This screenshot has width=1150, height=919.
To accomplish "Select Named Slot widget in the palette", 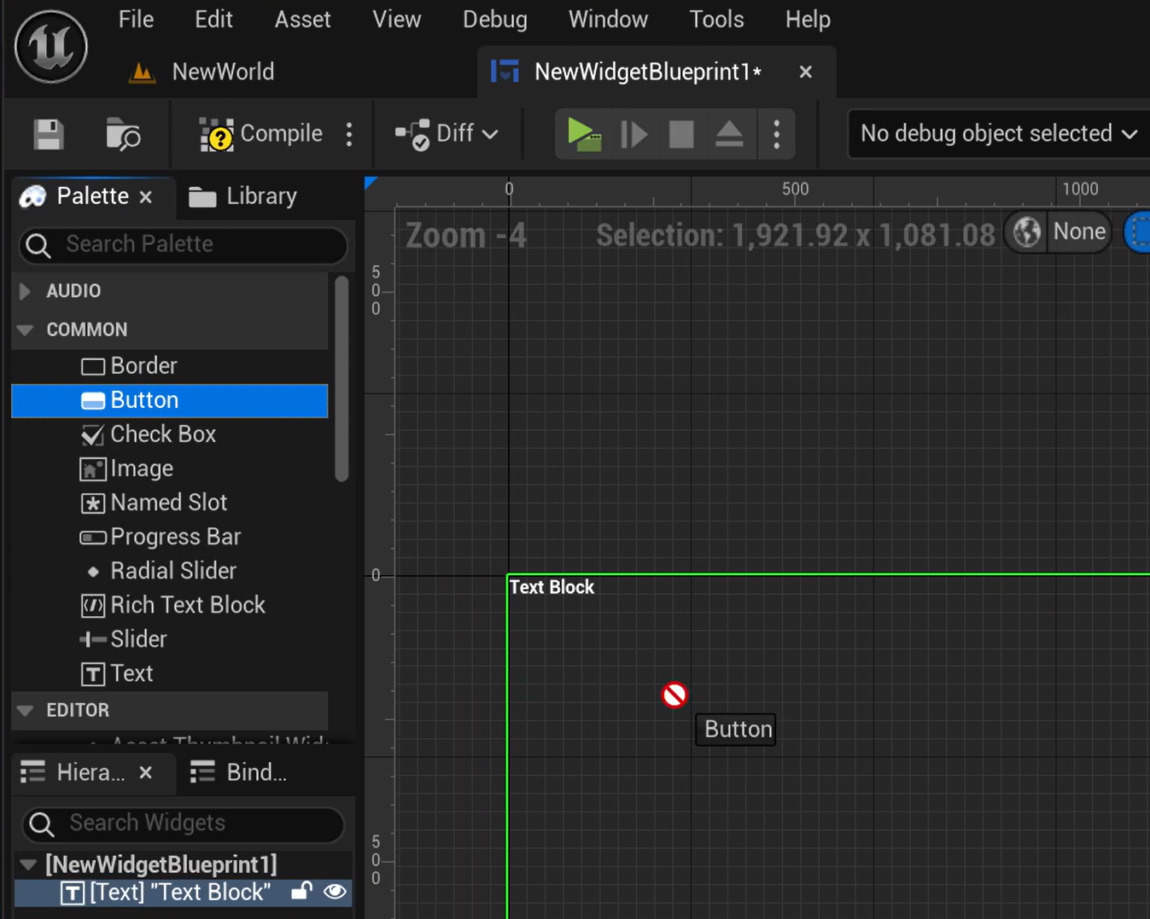I will (169, 503).
